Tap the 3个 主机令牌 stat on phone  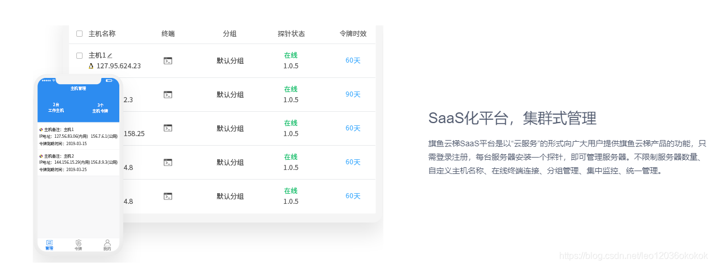click(100, 108)
